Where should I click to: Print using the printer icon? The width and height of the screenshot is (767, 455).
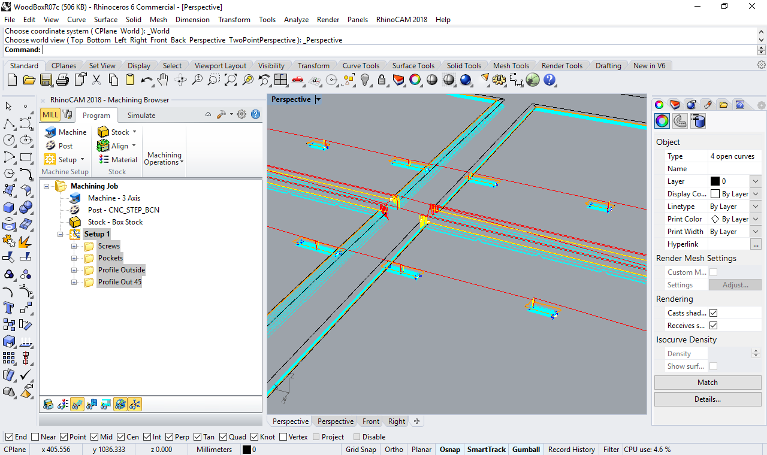[x=63, y=80]
